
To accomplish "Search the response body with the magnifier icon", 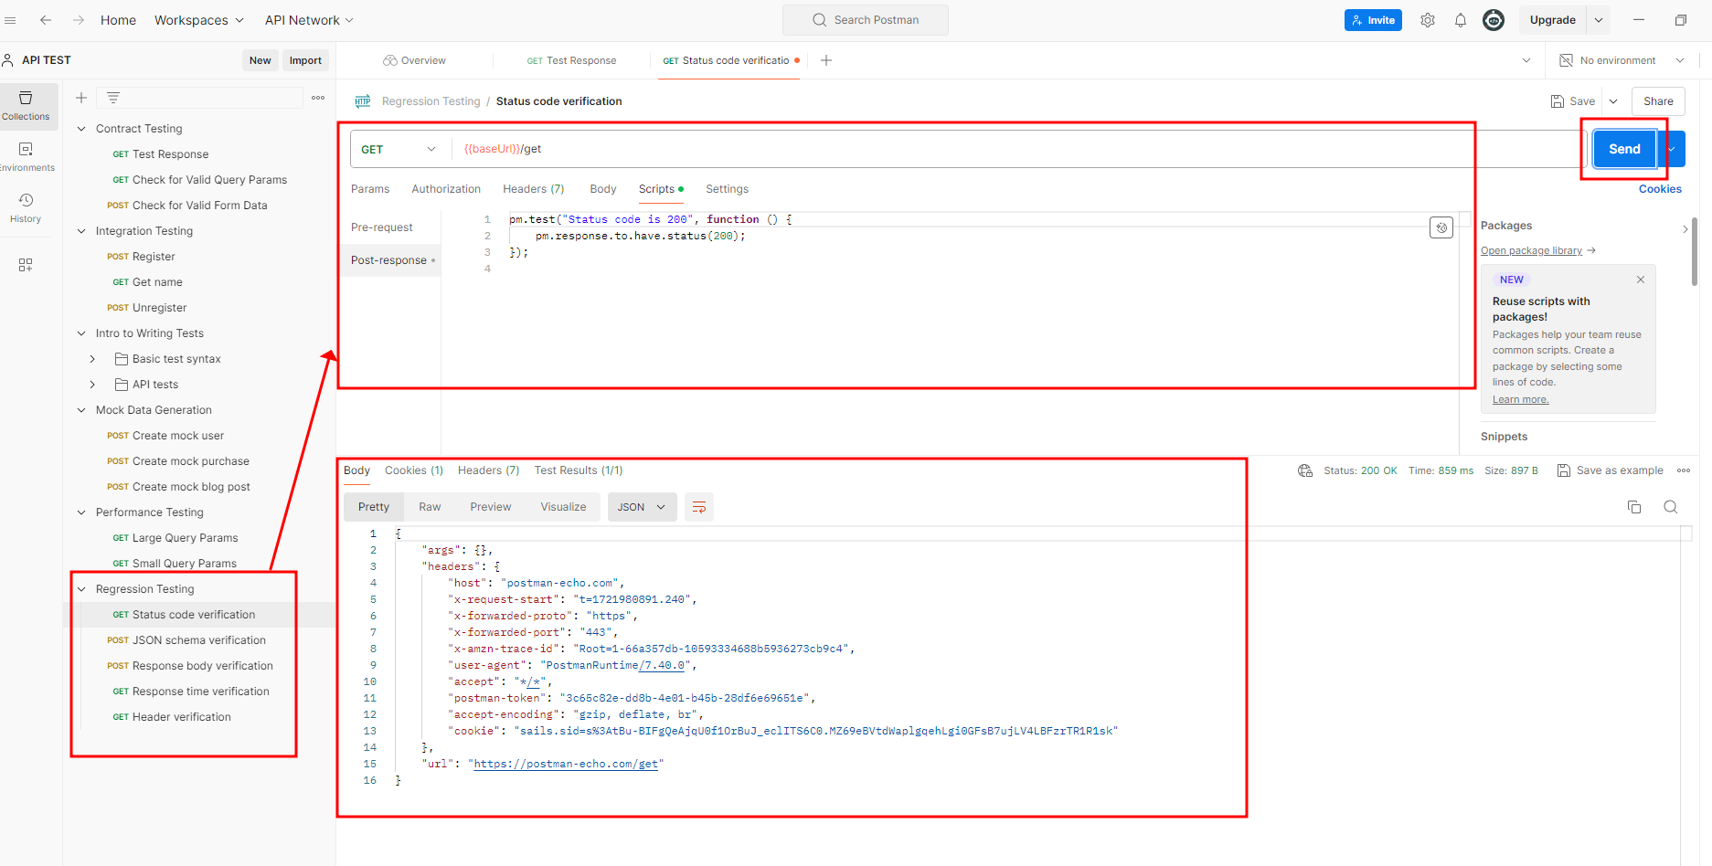I will click(1671, 507).
